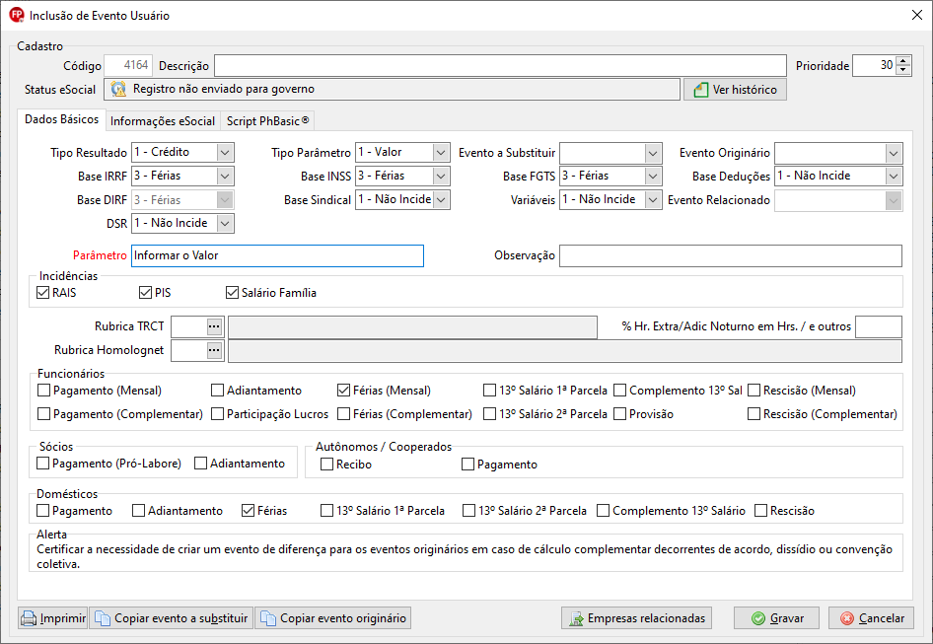Click Copiar evento originário button
This screenshot has width=933, height=644.
click(333, 618)
